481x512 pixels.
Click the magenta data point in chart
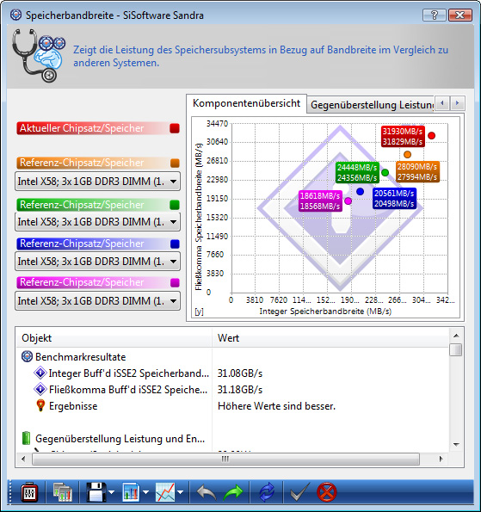[x=348, y=200]
